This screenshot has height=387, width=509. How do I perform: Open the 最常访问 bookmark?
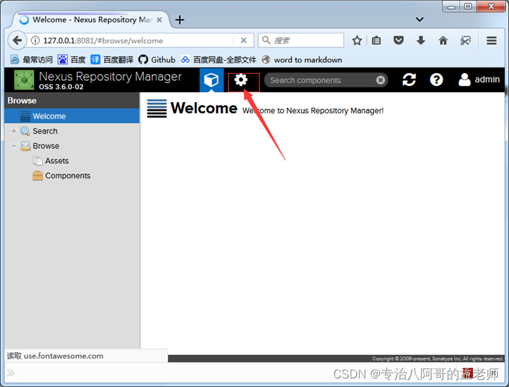[x=32, y=60]
